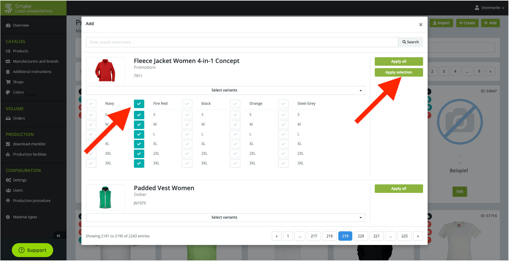Viewport: 509px width, 261px height.
Task: Click the green Support button
Action: (32, 250)
